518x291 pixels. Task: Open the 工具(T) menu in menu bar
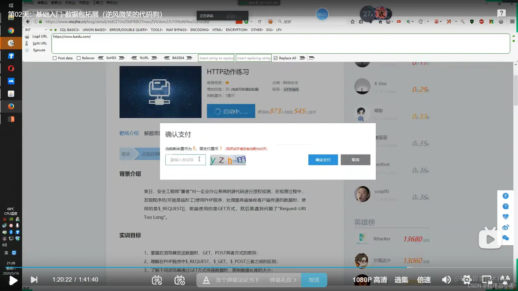coord(98,3)
